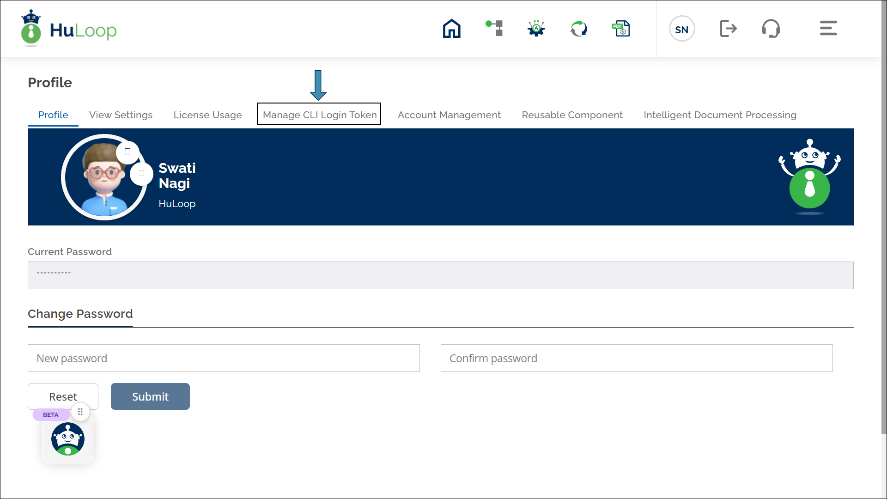Click the edit icon on the profile photo
The image size is (887, 499).
(128, 152)
